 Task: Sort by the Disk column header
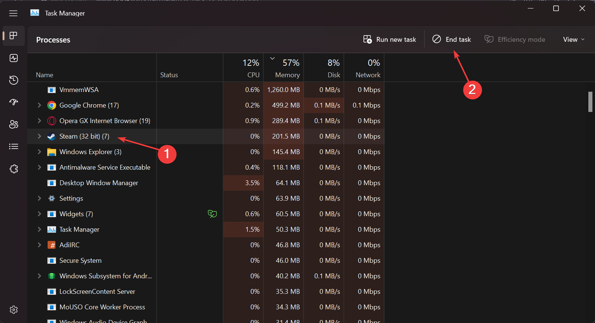(324, 68)
